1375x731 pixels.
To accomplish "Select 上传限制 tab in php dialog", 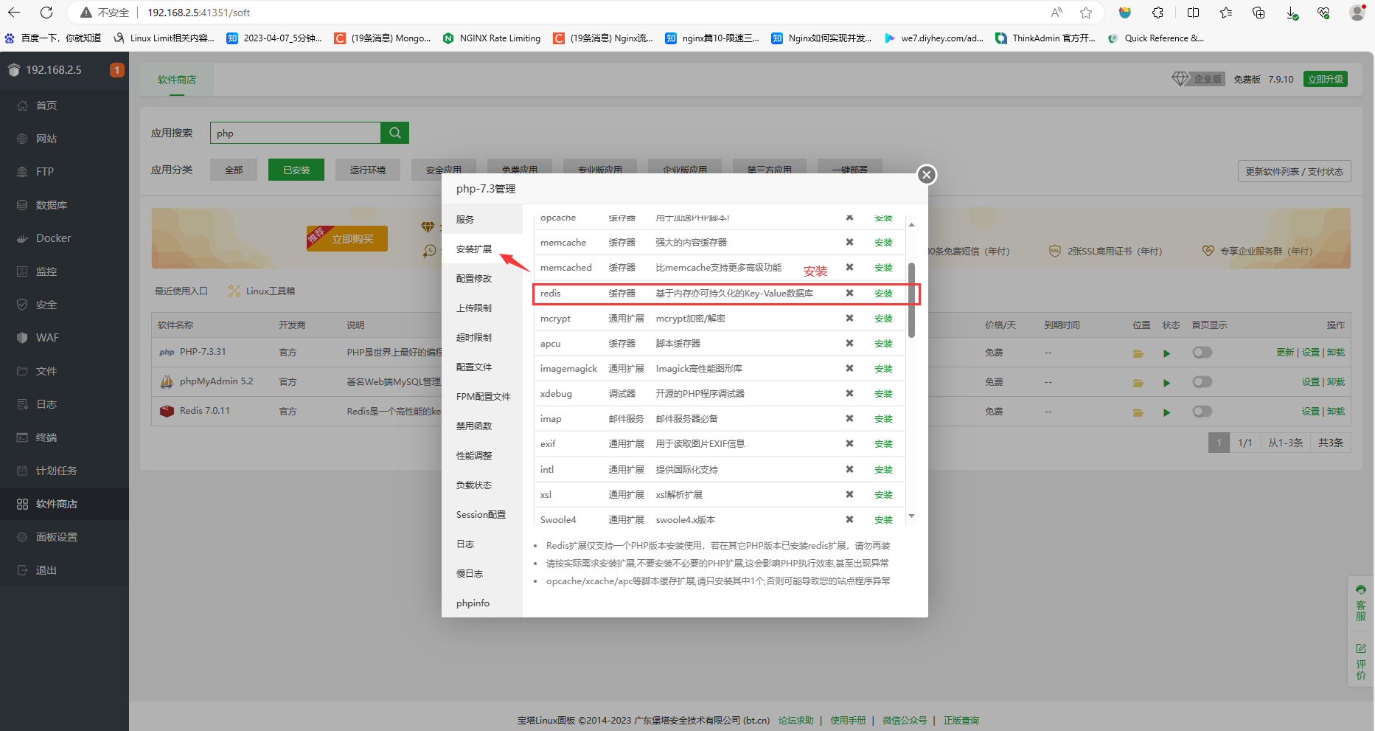I will click(x=482, y=308).
